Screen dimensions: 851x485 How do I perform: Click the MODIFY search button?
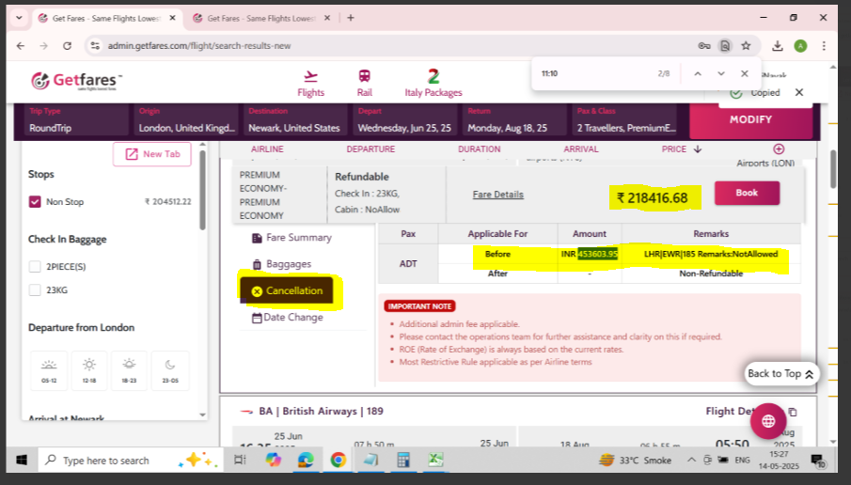point(750,119)
